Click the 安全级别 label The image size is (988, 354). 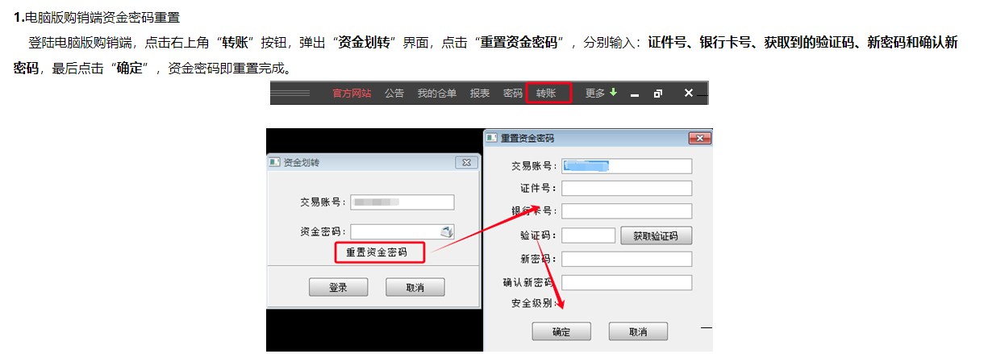(x=534, y=304)
